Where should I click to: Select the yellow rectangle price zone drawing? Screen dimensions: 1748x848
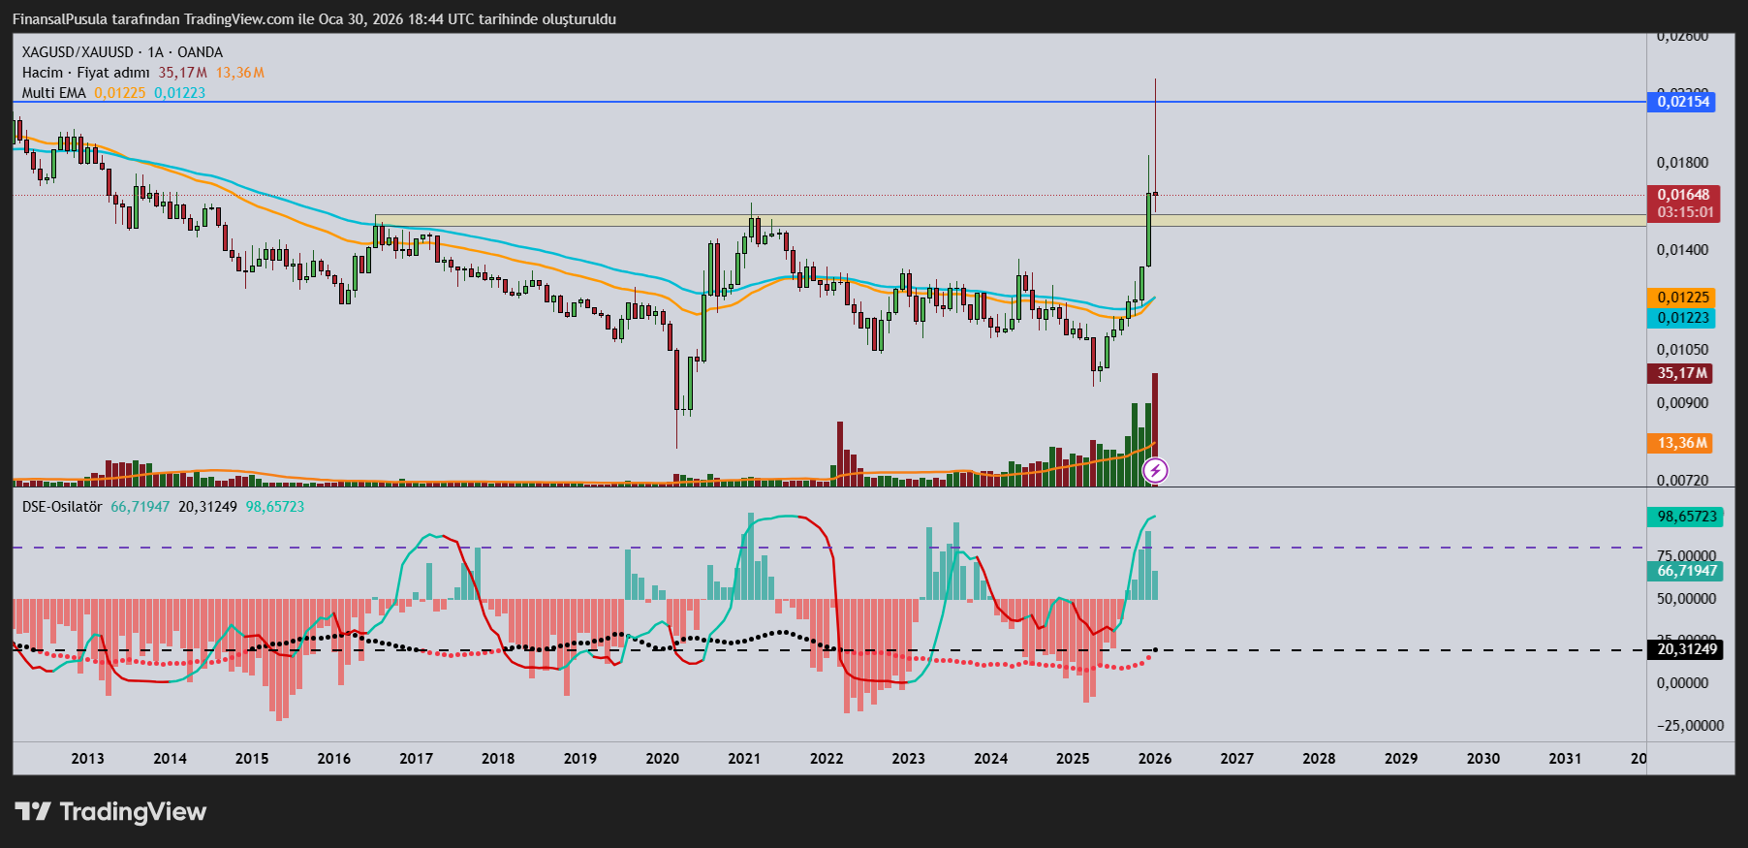pos(1011,221)
